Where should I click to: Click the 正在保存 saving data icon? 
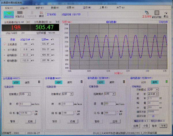coord(147,14)
